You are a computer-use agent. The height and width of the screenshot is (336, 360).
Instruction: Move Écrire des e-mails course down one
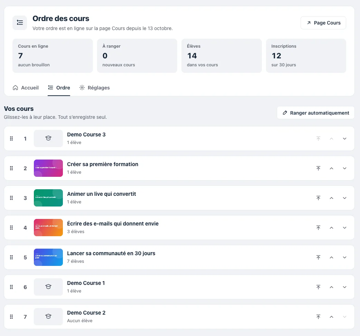[x=344, y=228]
